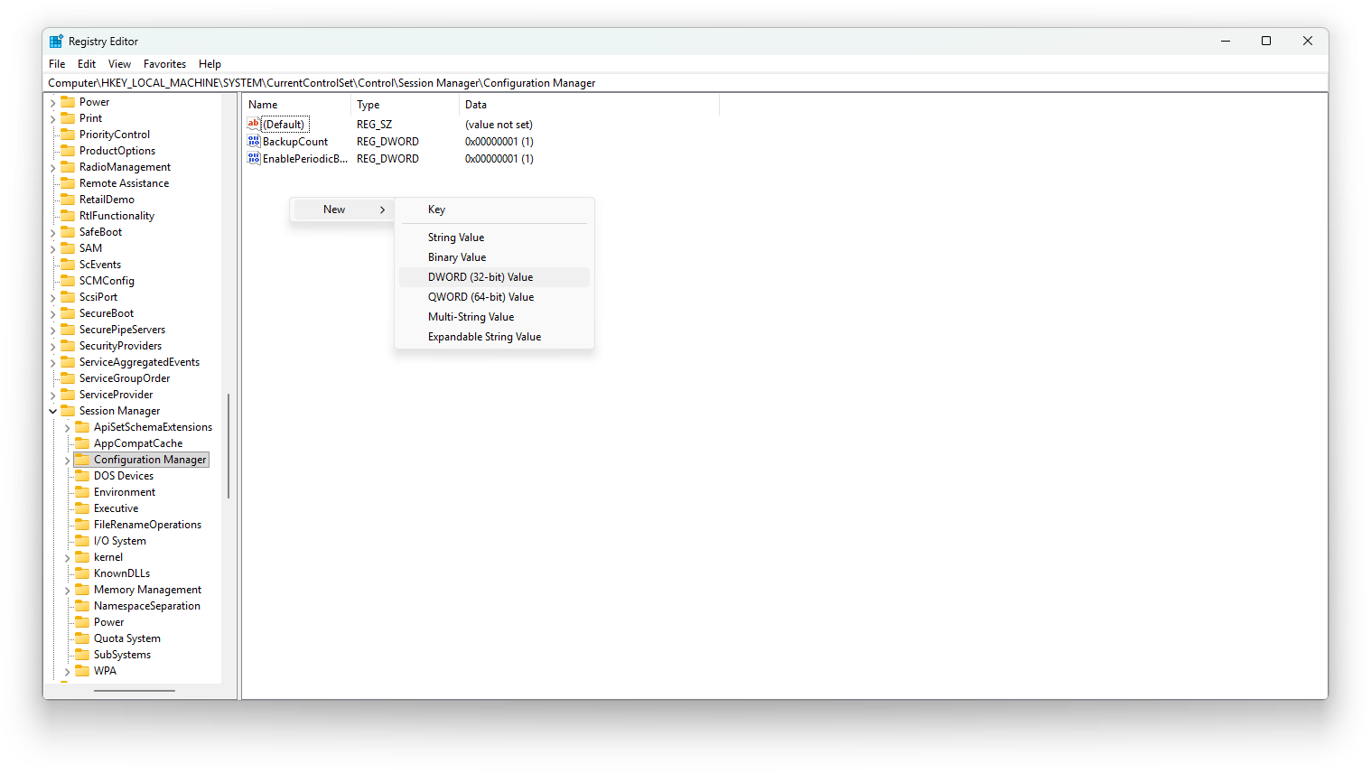Open the Edit menu
The width and height of the screenshot is (1371, 773).
(87, 64)
